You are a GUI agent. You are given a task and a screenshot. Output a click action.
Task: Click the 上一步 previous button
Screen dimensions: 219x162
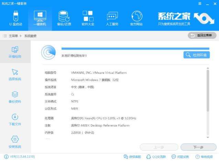click(x=159, y=147)
